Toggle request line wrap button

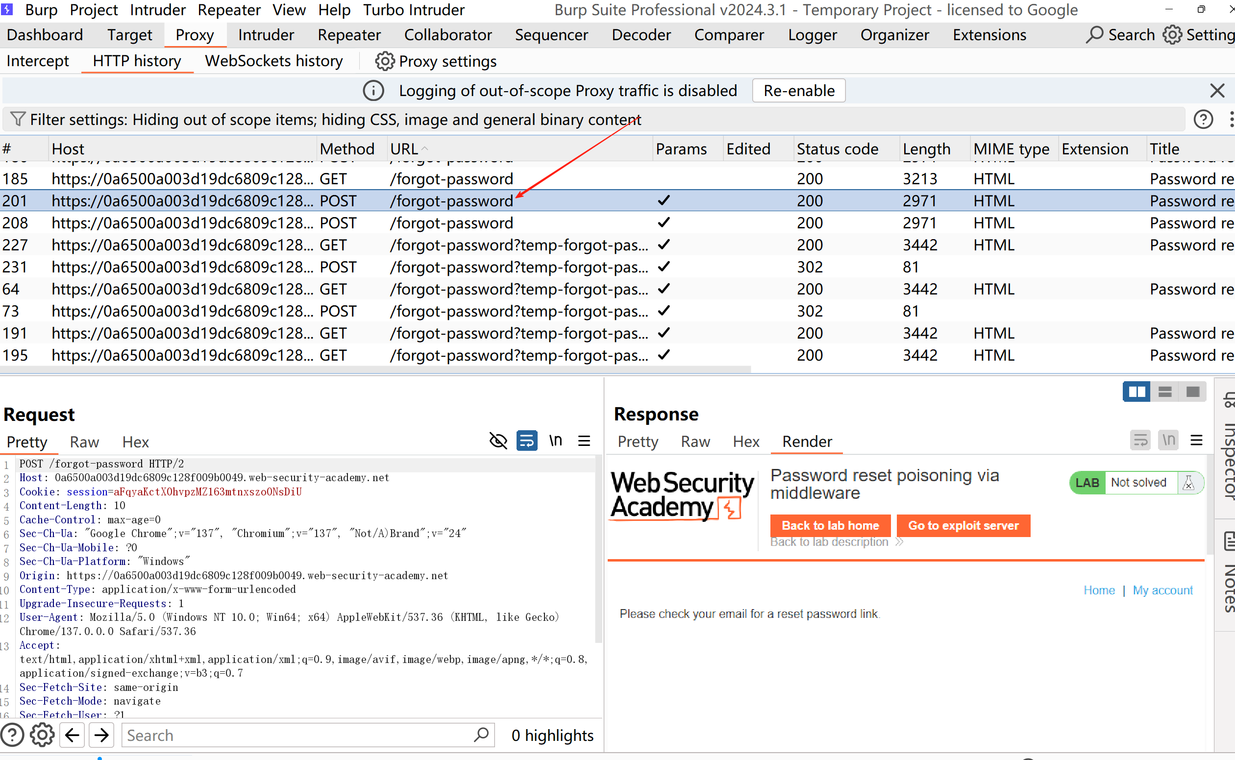pos(526,441)
